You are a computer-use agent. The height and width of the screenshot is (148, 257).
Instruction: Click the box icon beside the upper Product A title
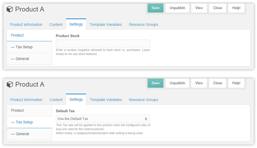pos(10,9)
